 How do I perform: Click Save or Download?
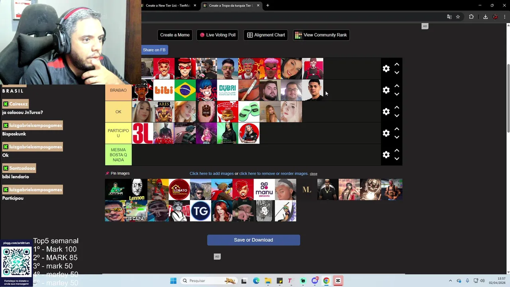click(253, 240)
